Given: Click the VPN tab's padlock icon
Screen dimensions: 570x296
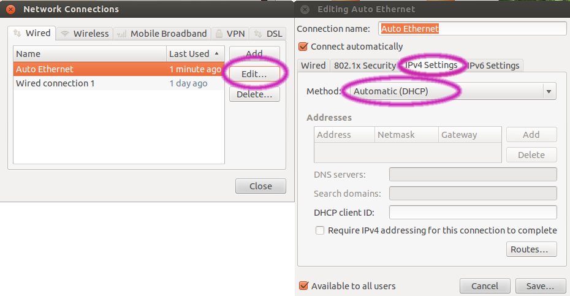Looking at the screenshot, I should (x=218, y=34).
